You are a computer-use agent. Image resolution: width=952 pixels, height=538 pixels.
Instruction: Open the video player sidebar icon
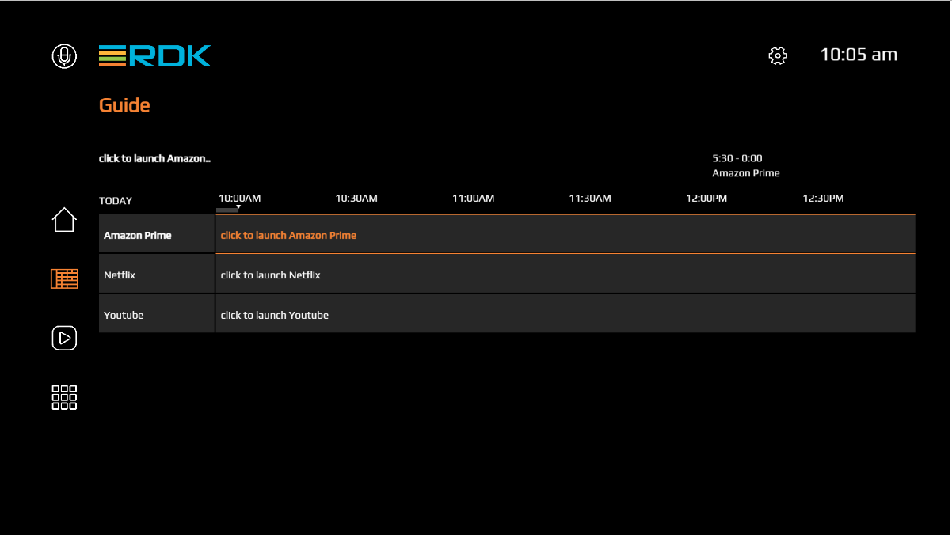pyautogui.click(x=64, y=338)
